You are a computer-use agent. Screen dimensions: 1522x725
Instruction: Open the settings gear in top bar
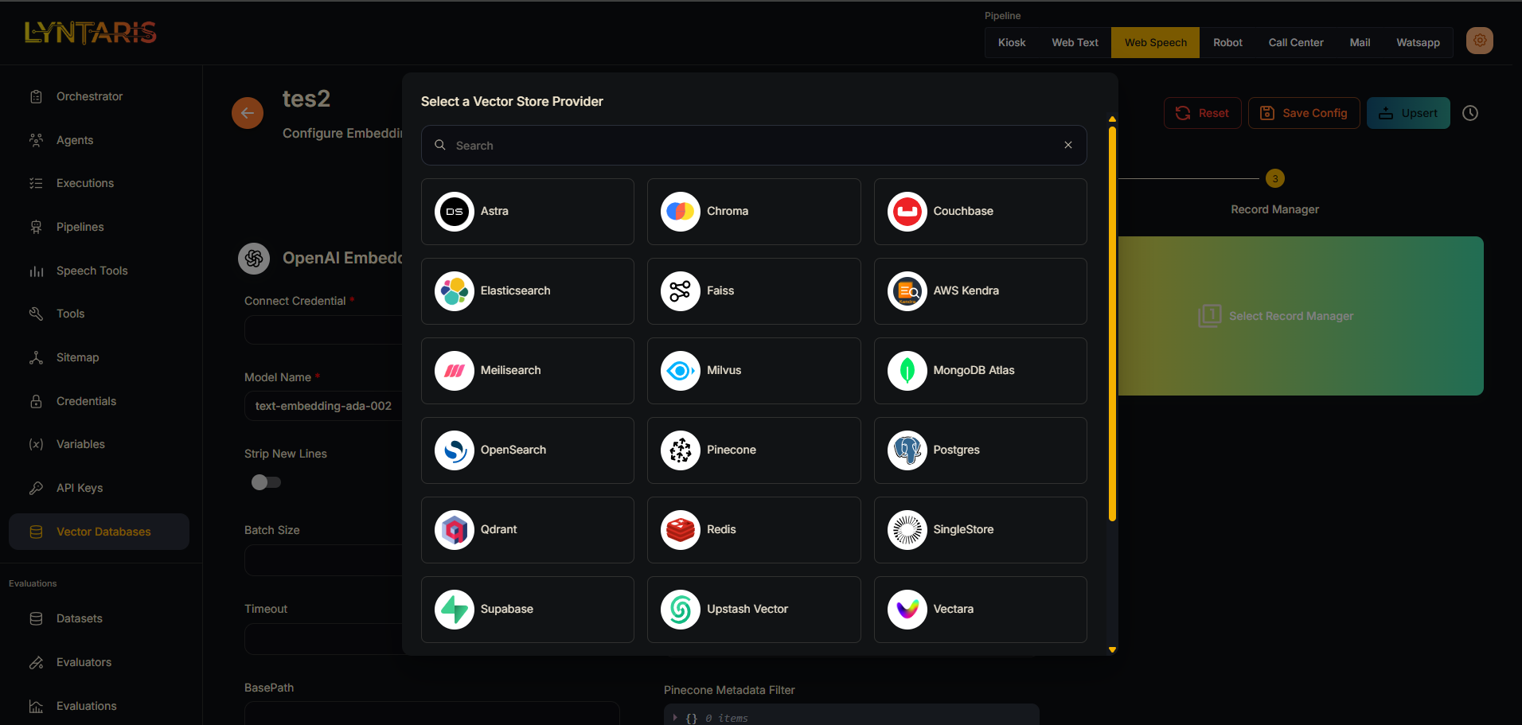click(x=1480, y=41)
